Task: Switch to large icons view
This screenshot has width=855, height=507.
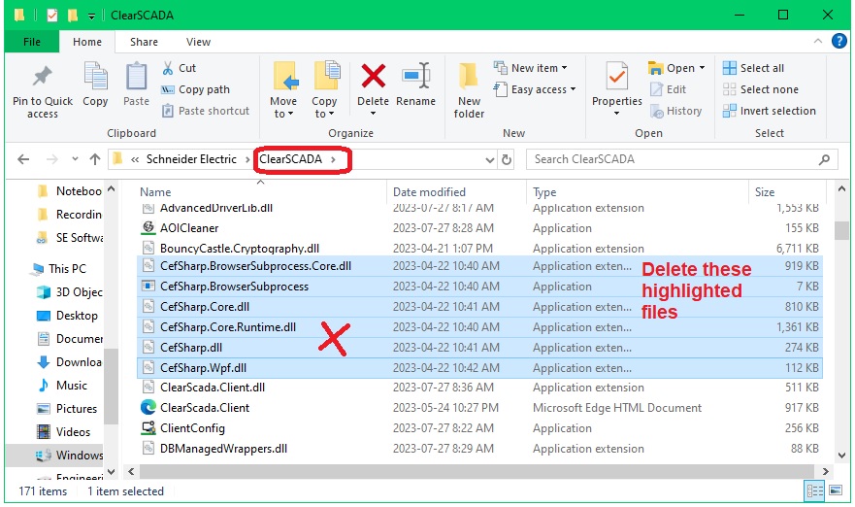Action: pos(836,491)
